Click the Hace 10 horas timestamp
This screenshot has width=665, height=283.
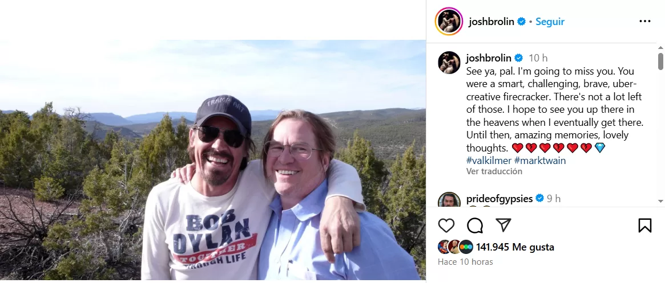tap(465, 262)
